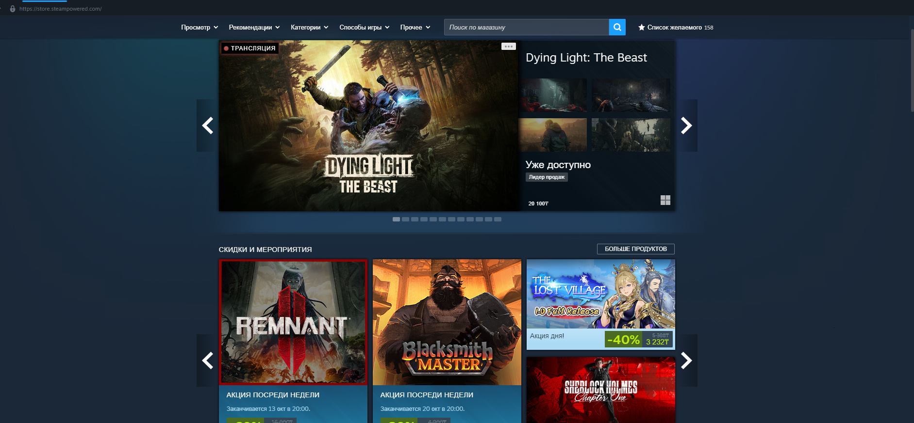Screen dimensions: 914x423
Task: Click the store.steampowered.com address bar URL
Action: click(61, 9)
